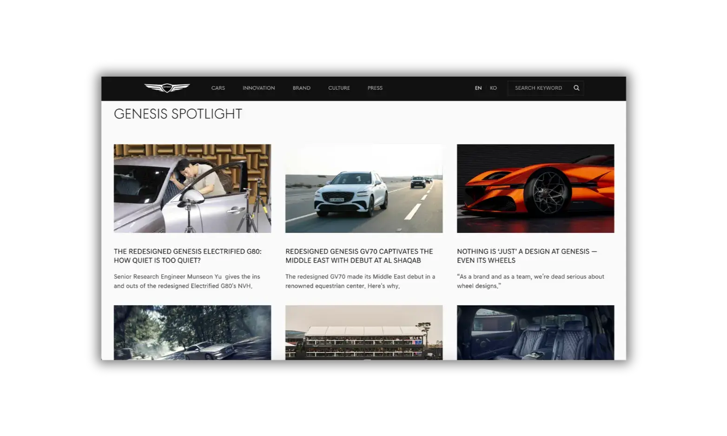
Task: Open 'Even Its Wheels' design headline
Action: [527, 256]
